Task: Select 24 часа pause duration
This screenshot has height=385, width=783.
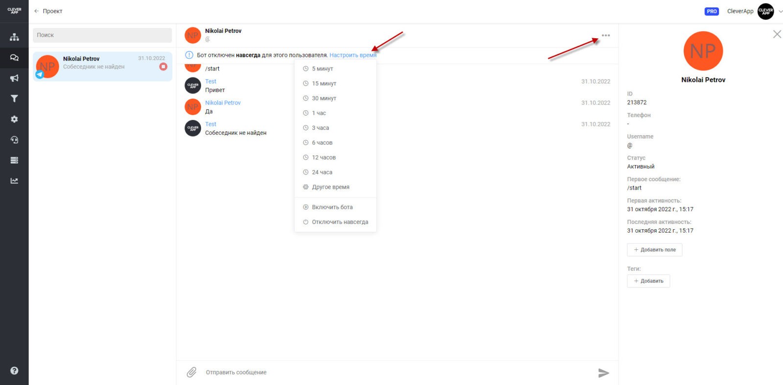Action: (322, 172)
